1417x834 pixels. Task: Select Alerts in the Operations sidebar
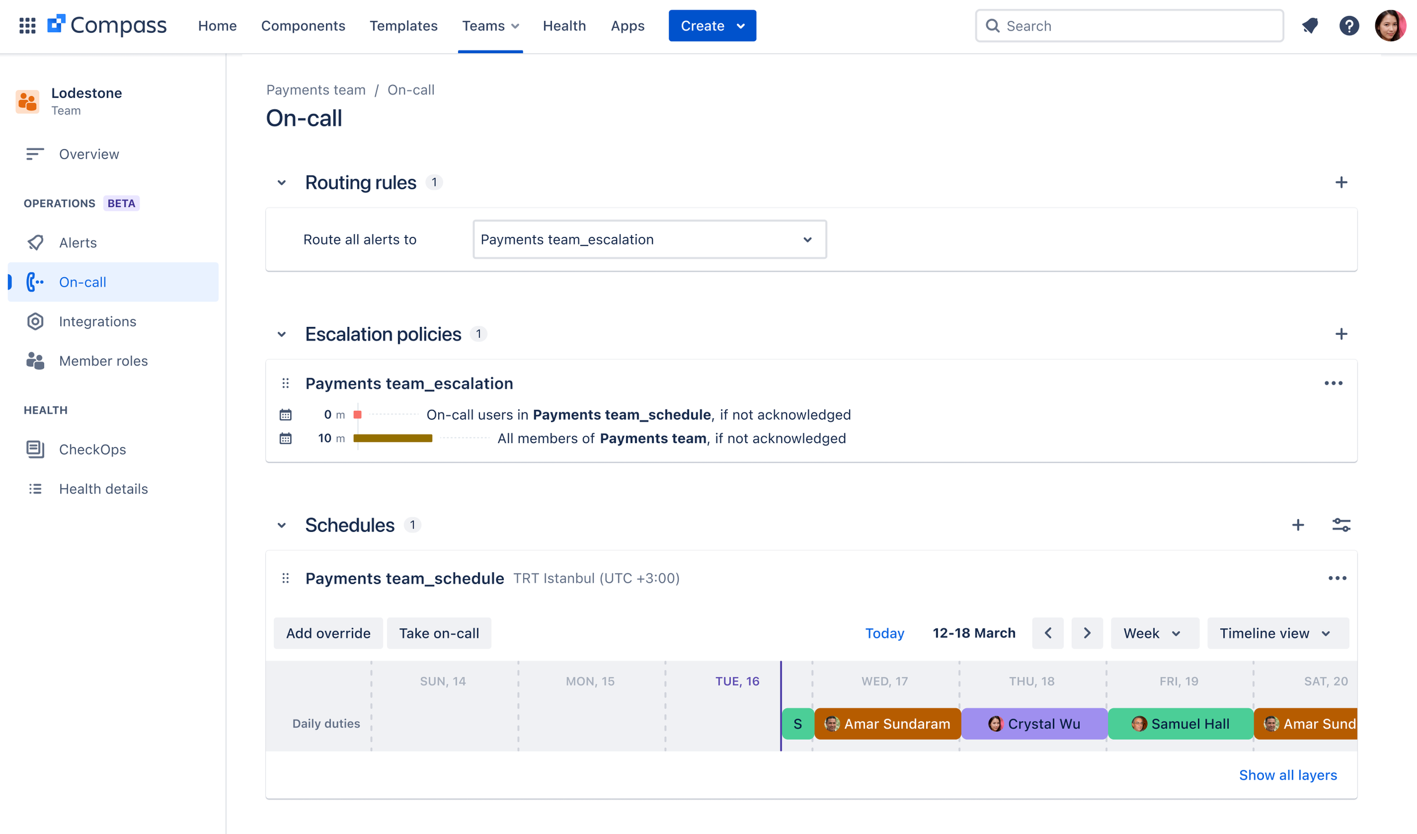click(78, 242)
